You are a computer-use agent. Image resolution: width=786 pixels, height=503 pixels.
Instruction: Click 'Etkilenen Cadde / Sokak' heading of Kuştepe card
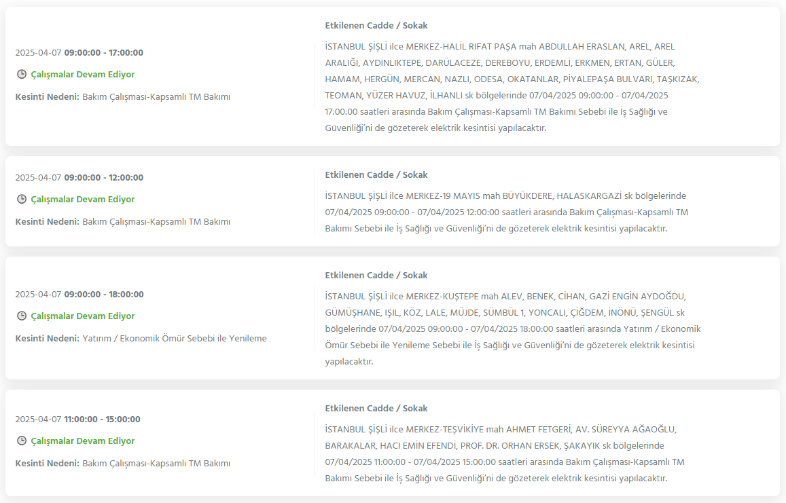pos(376,275)
